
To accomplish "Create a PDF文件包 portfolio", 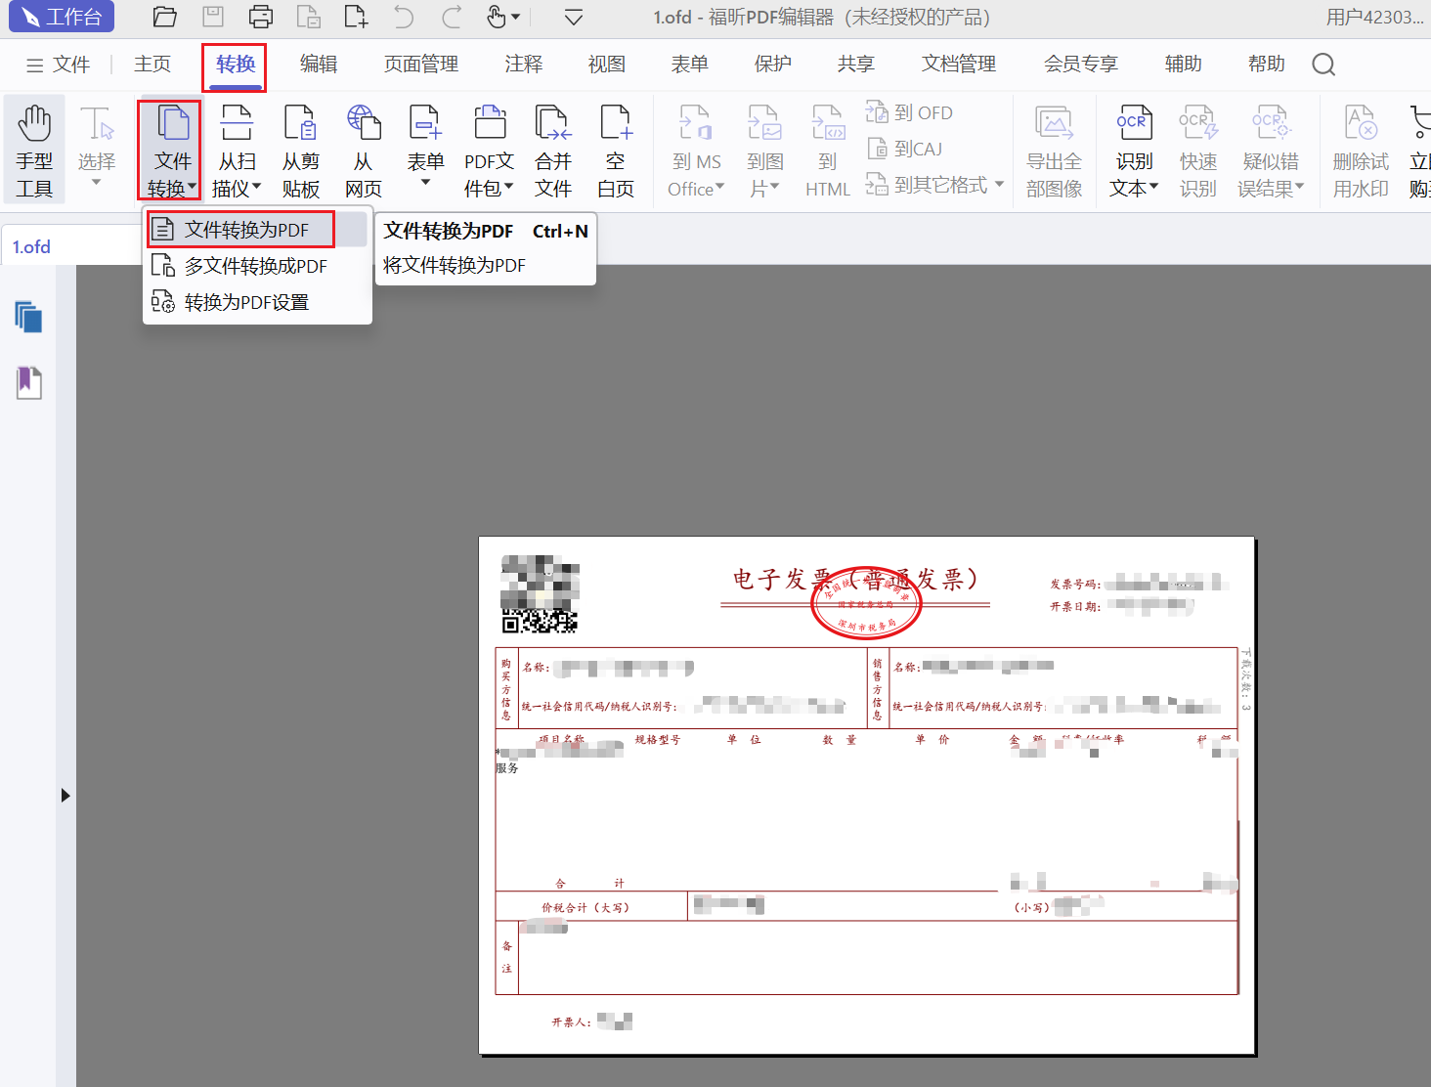I will point(489,149).
